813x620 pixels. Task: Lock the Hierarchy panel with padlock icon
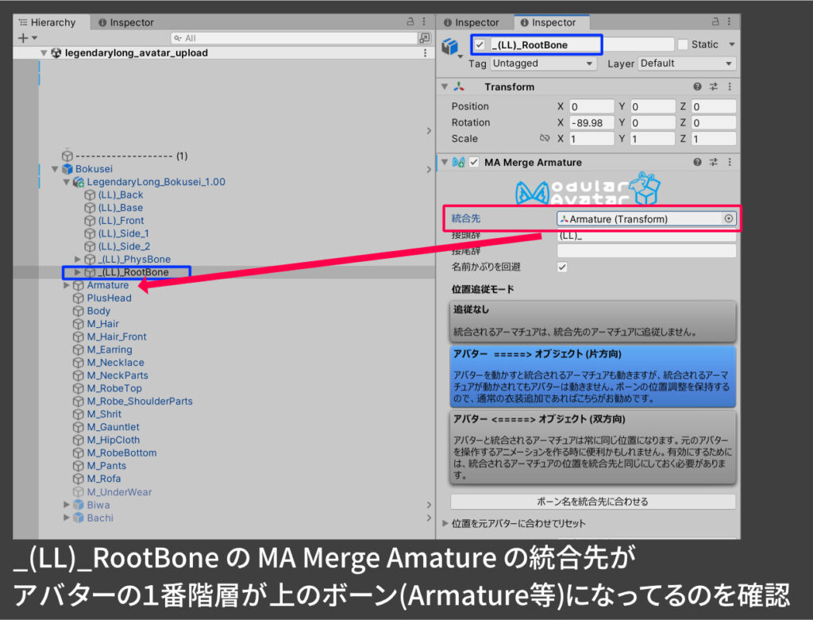tap(410, 22)
